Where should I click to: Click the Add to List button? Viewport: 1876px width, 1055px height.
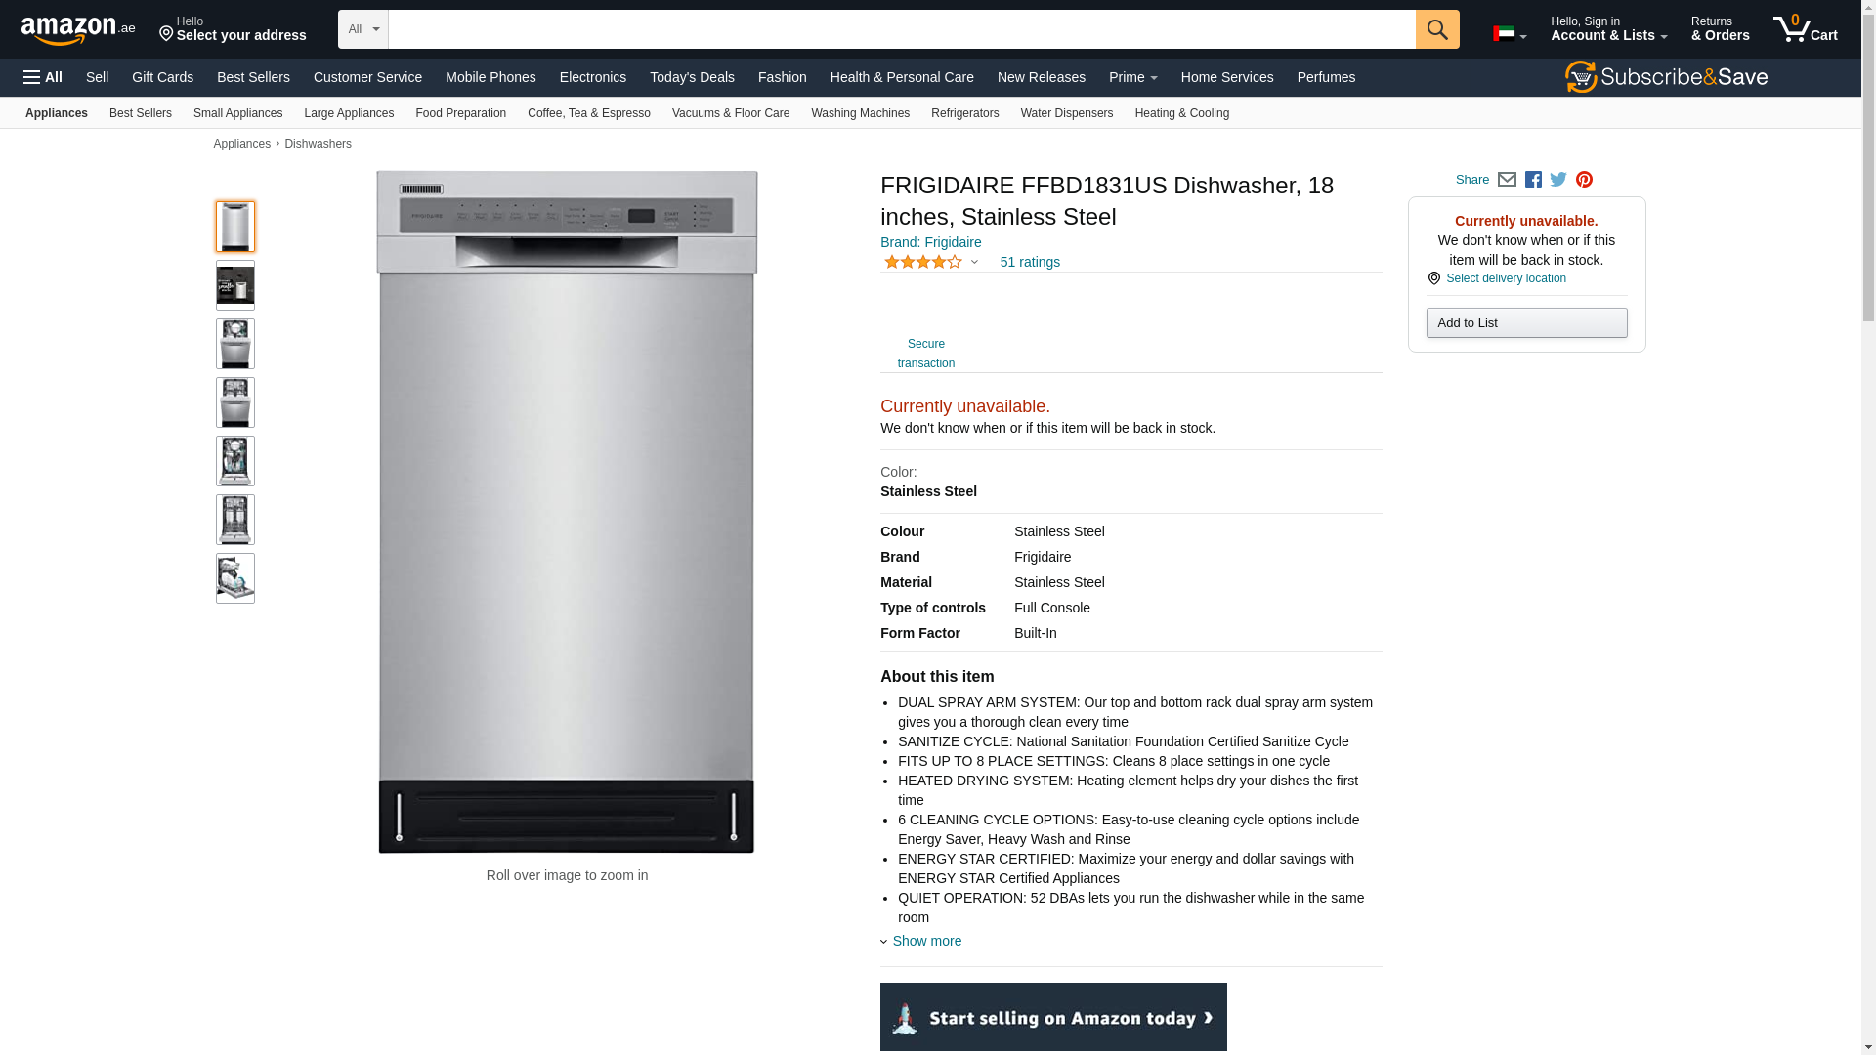[x=1526, y=323]
